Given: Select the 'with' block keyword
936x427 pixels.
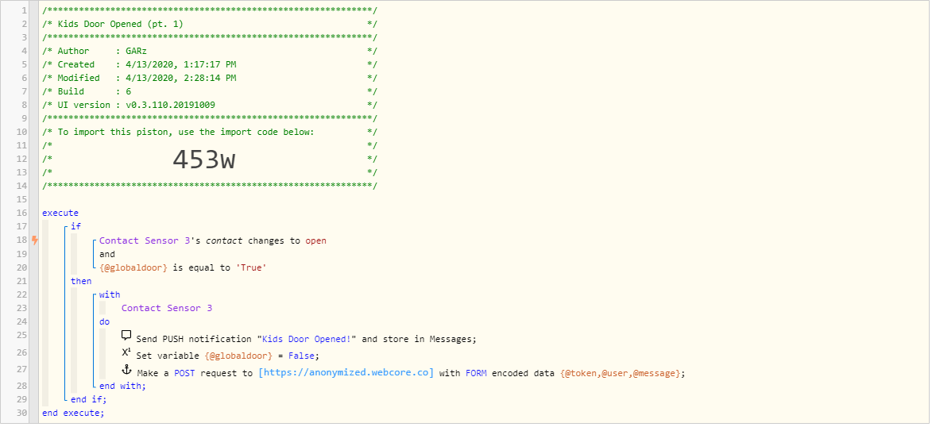Looking at the screenshot, I should pyautogui.click(x=110, y=294).
